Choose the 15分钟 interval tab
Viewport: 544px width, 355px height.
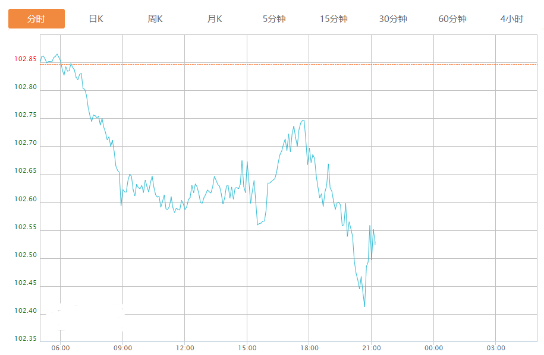tap(334, 19)
